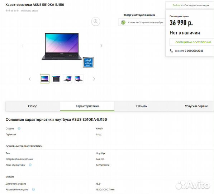Open the Отзывы tab

coord(142,106)
